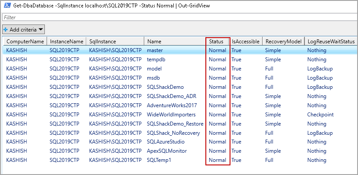Click Full recovery model in SQLAzureStudio row
The height and width of the screenshot is (175, 358).
pyautogui.click(x=269, y=142)
